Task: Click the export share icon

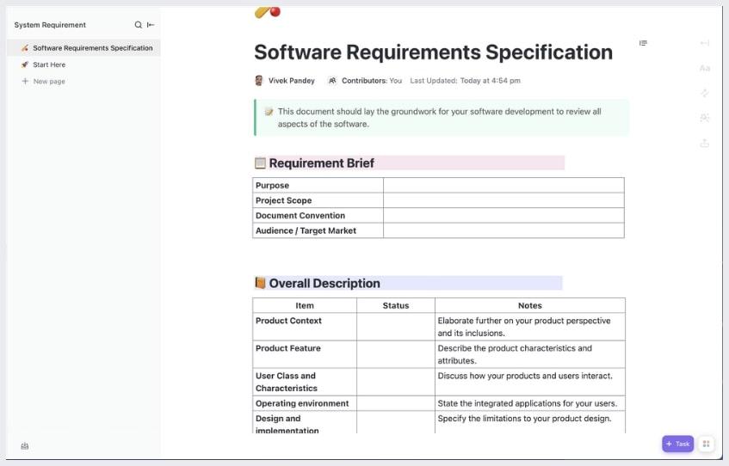Action: tap(705, 143)
